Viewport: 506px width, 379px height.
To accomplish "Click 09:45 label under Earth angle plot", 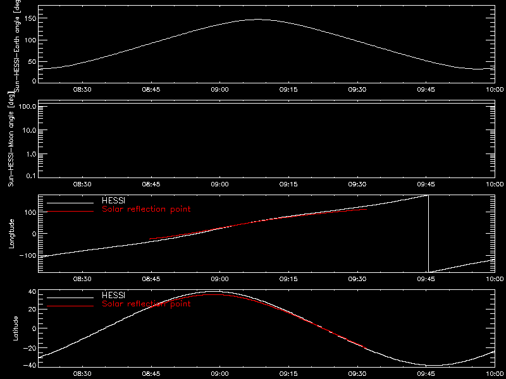I will point(426,90).
